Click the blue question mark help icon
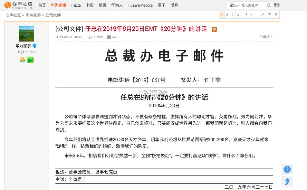This screenshot has height=190, width=307. coord(287,169)
